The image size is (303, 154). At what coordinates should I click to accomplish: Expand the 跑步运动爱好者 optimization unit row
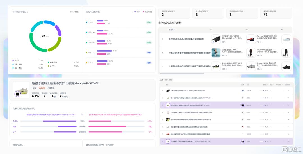(x=162, y=39)
